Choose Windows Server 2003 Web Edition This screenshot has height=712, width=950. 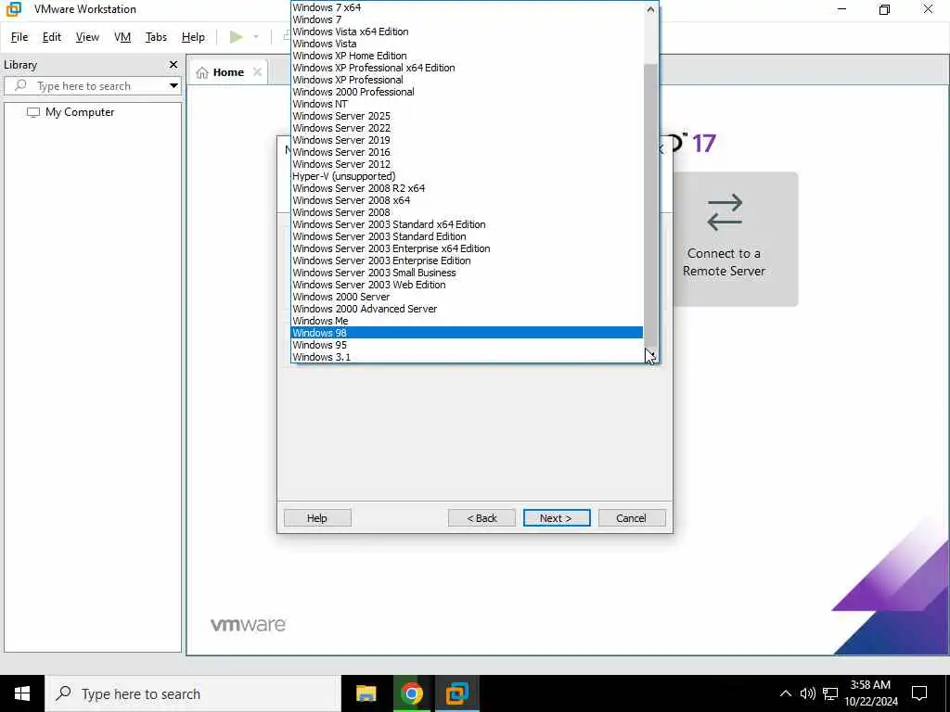pos(467,285)
